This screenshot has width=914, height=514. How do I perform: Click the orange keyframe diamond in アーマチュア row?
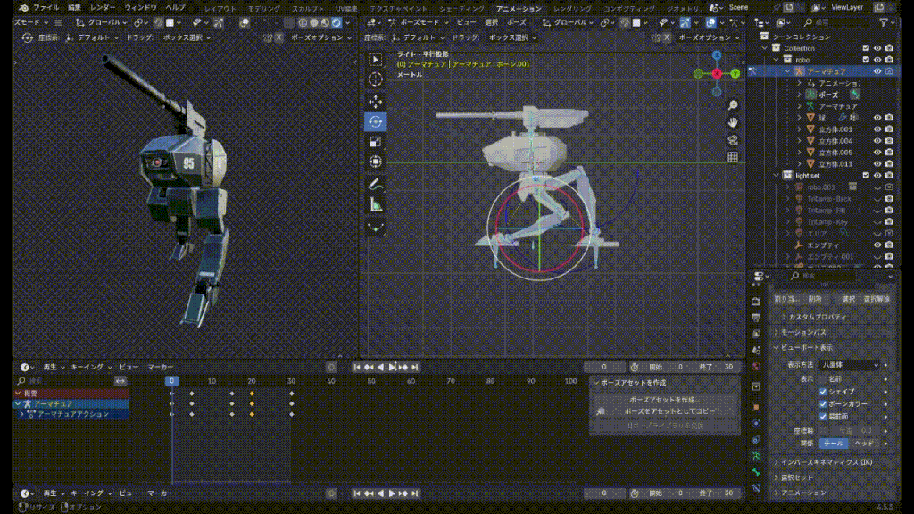point(252,403)
